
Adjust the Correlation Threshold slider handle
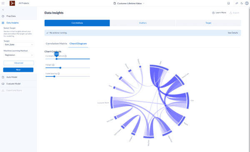click(56, 59)
